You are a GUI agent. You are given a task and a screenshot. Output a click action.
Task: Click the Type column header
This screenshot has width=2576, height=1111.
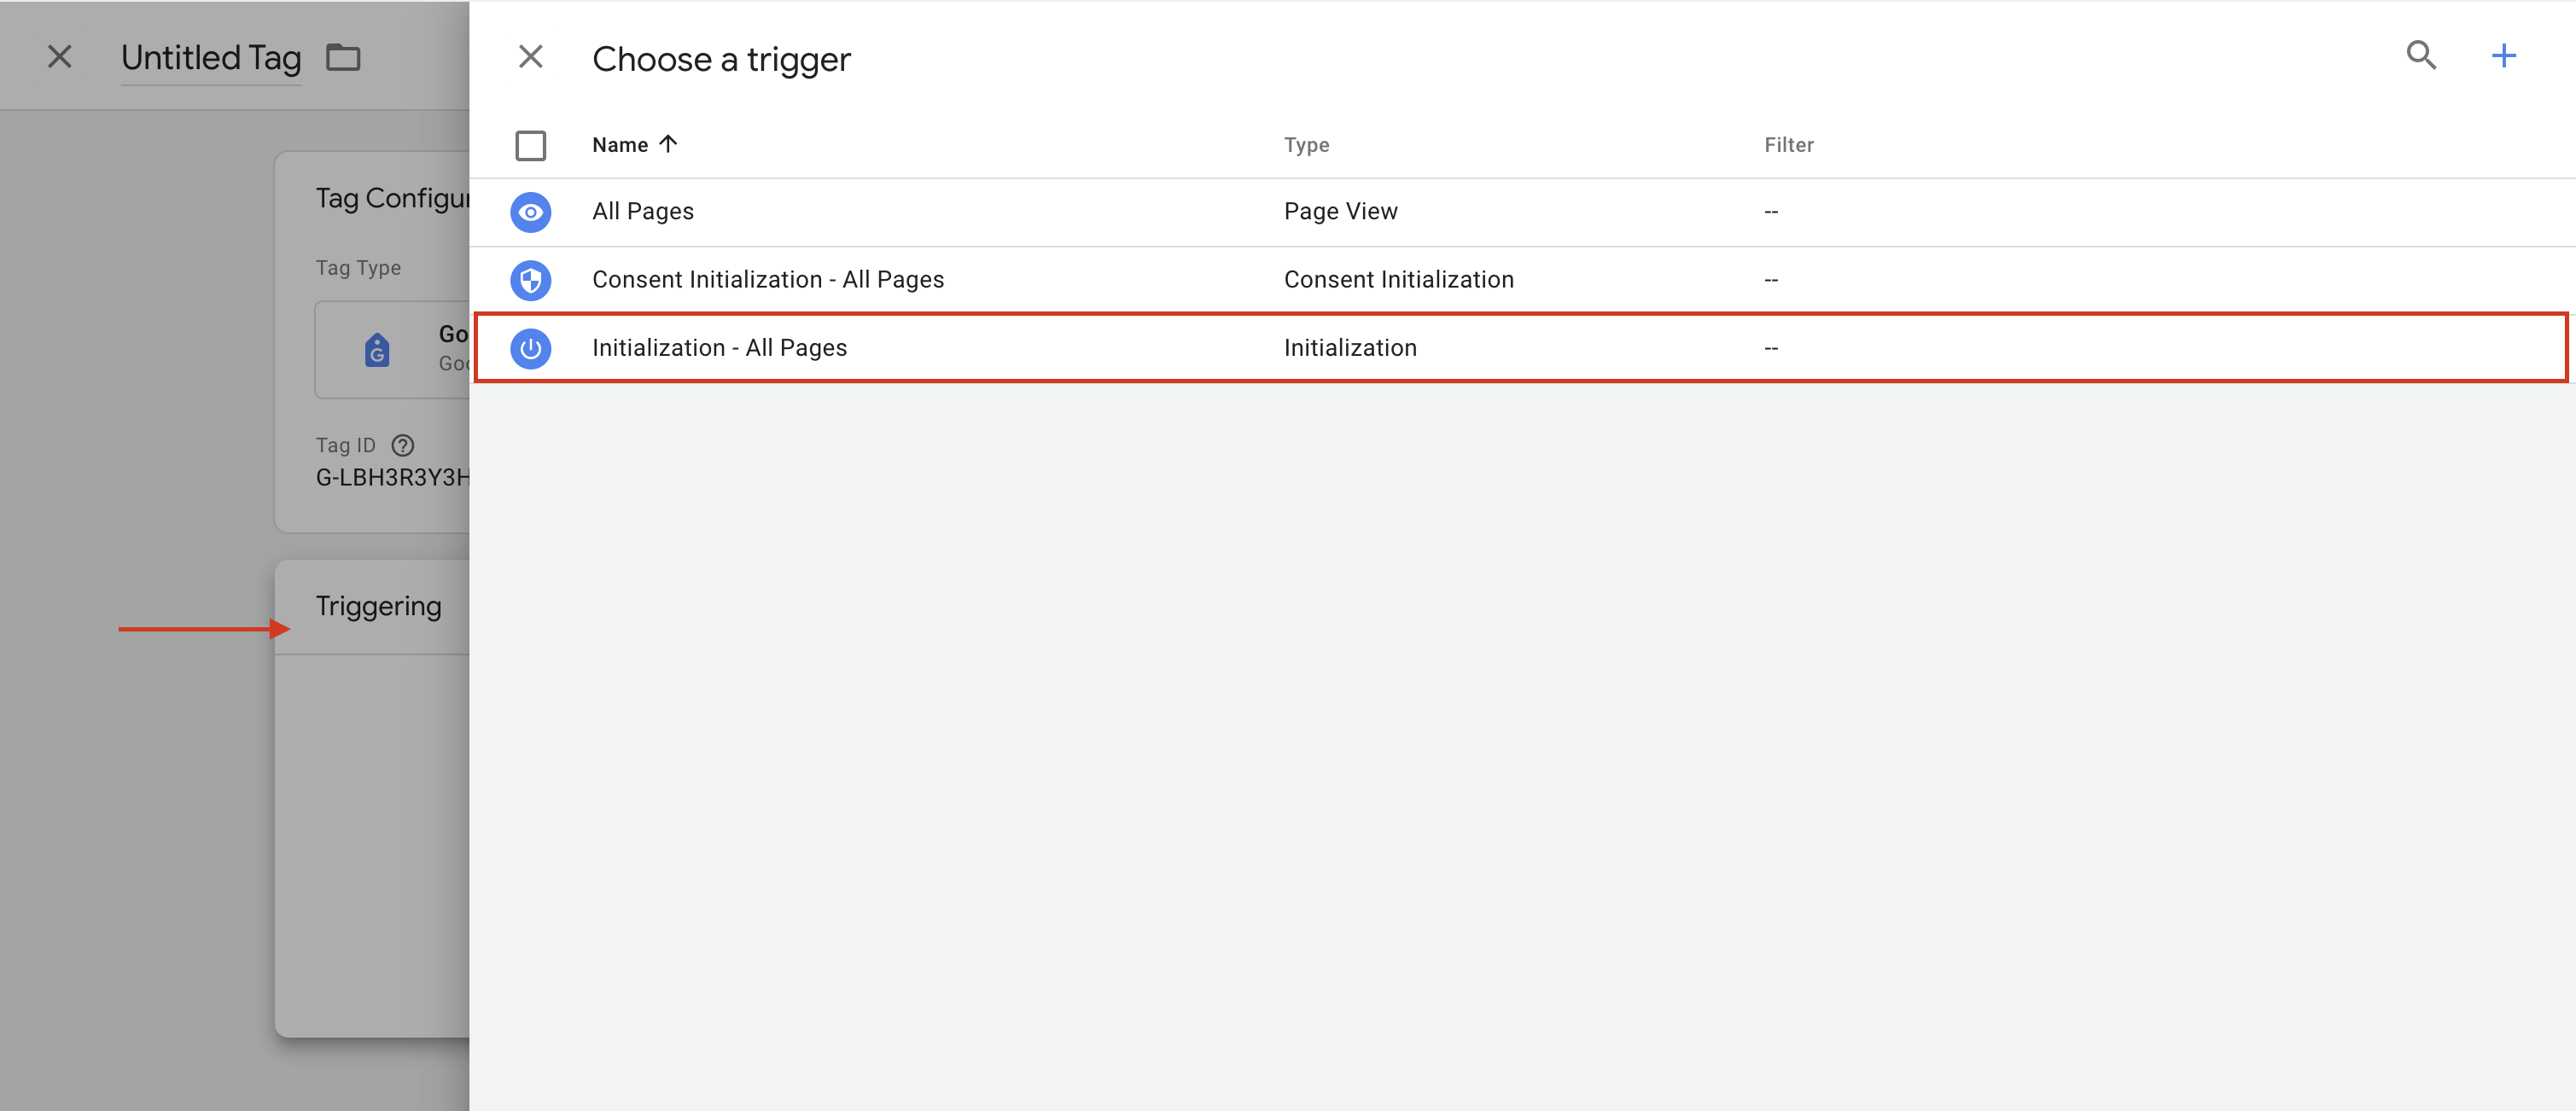point(1306,144)
